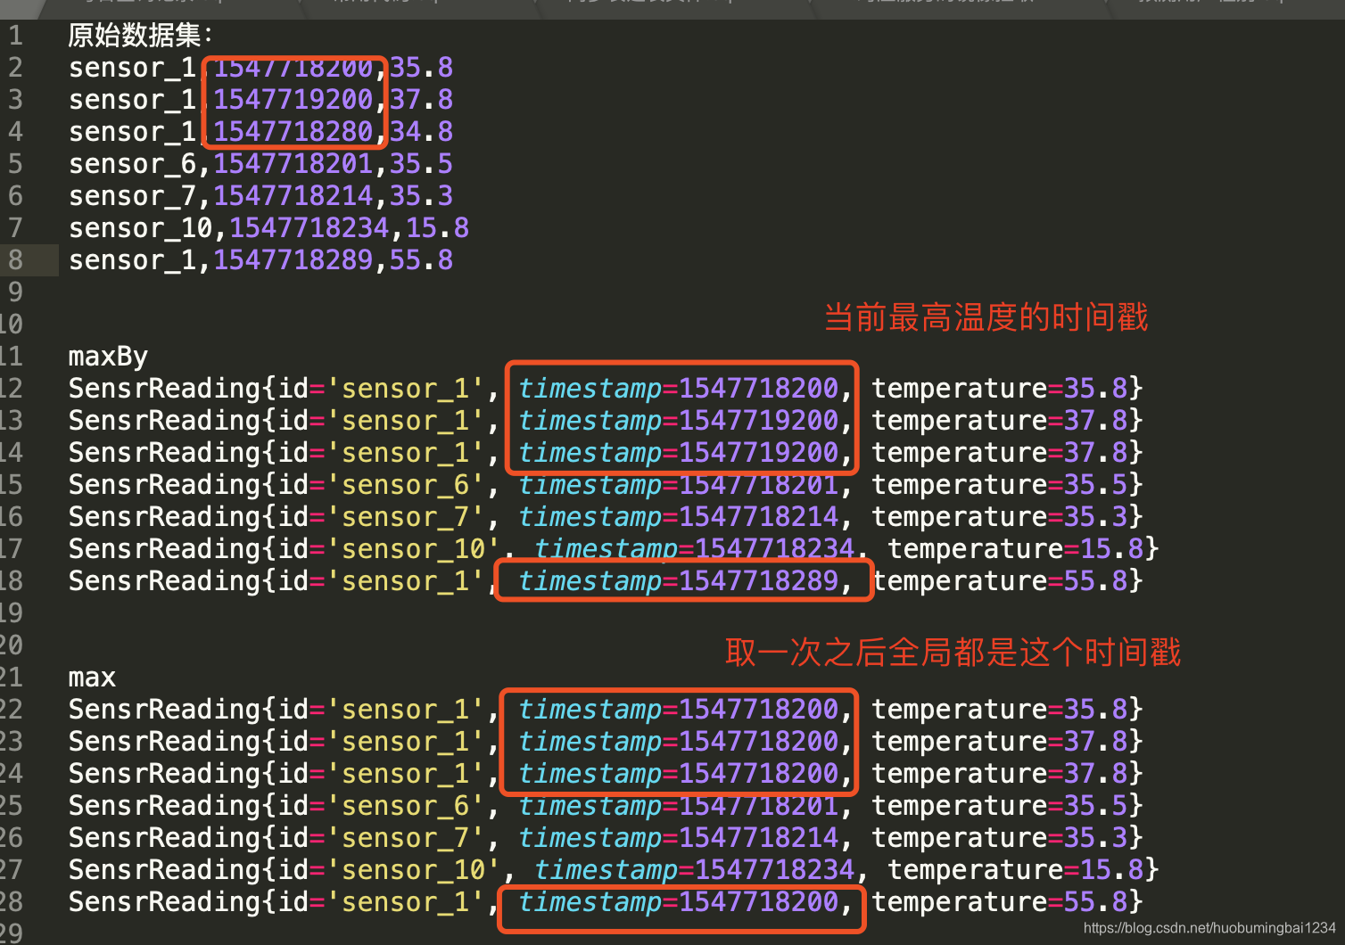The image size is (1345, 945).
Task: Click the "maxBy" label on line 11
Action: tap(107, 356)
